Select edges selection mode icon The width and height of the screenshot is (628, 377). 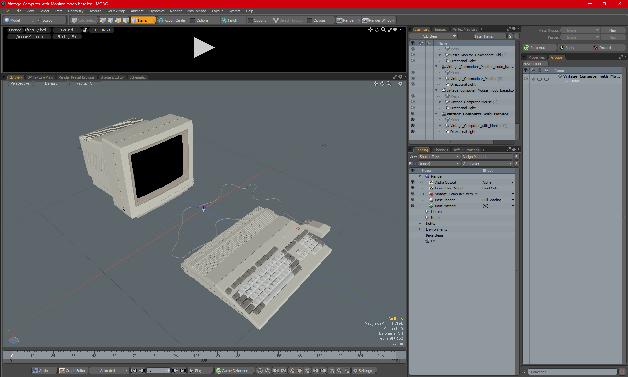111,20
